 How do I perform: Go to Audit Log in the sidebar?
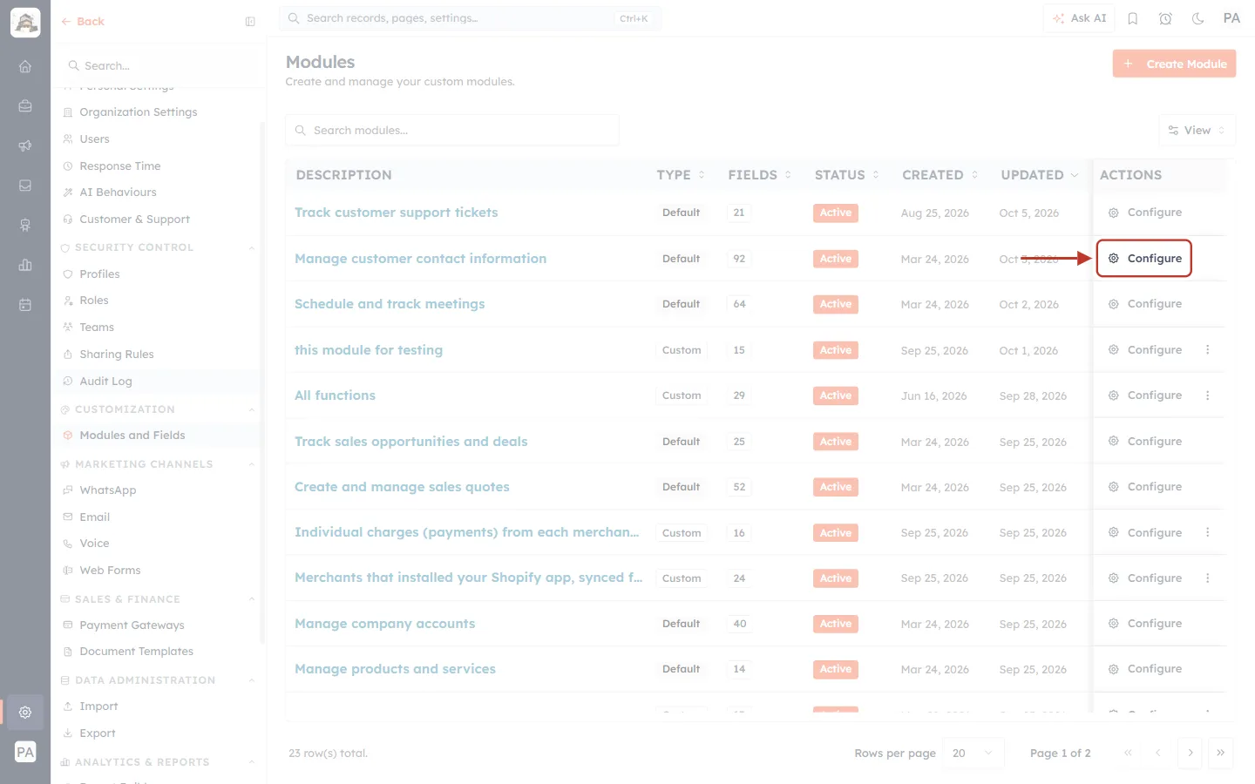[105, 382]
